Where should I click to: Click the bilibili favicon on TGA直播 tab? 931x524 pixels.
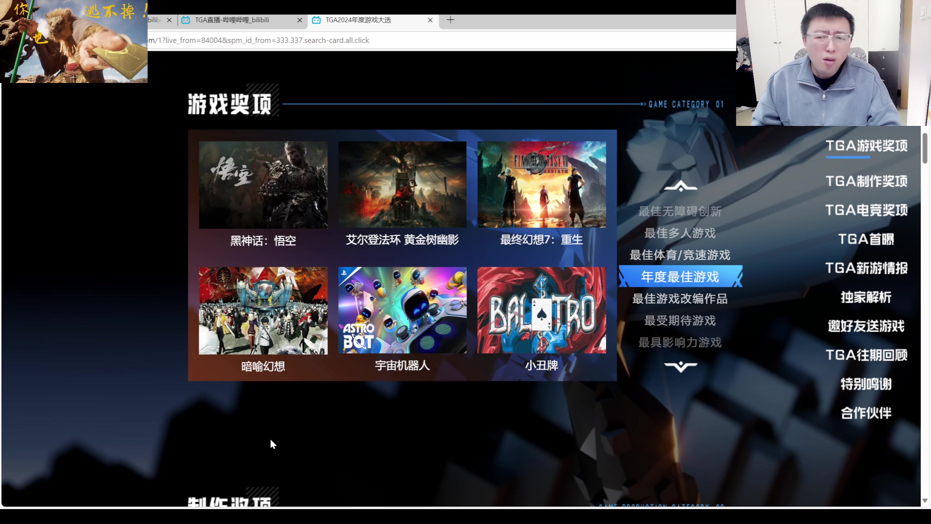coord(186,20)
